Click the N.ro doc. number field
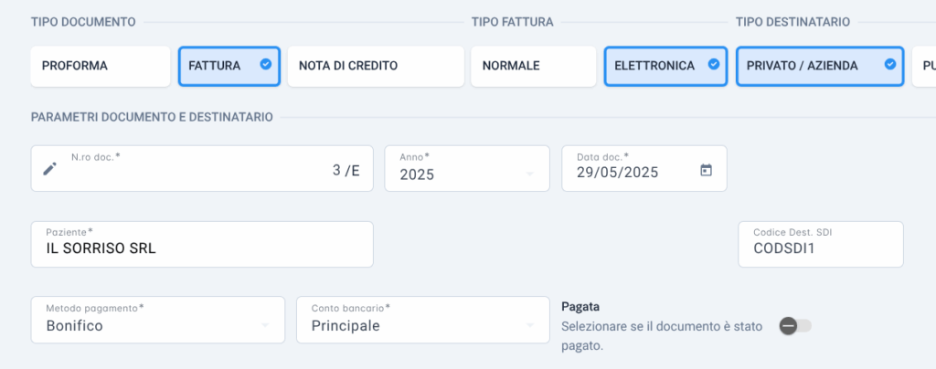This screenshot has width=936, height=369. coord(202,169)
